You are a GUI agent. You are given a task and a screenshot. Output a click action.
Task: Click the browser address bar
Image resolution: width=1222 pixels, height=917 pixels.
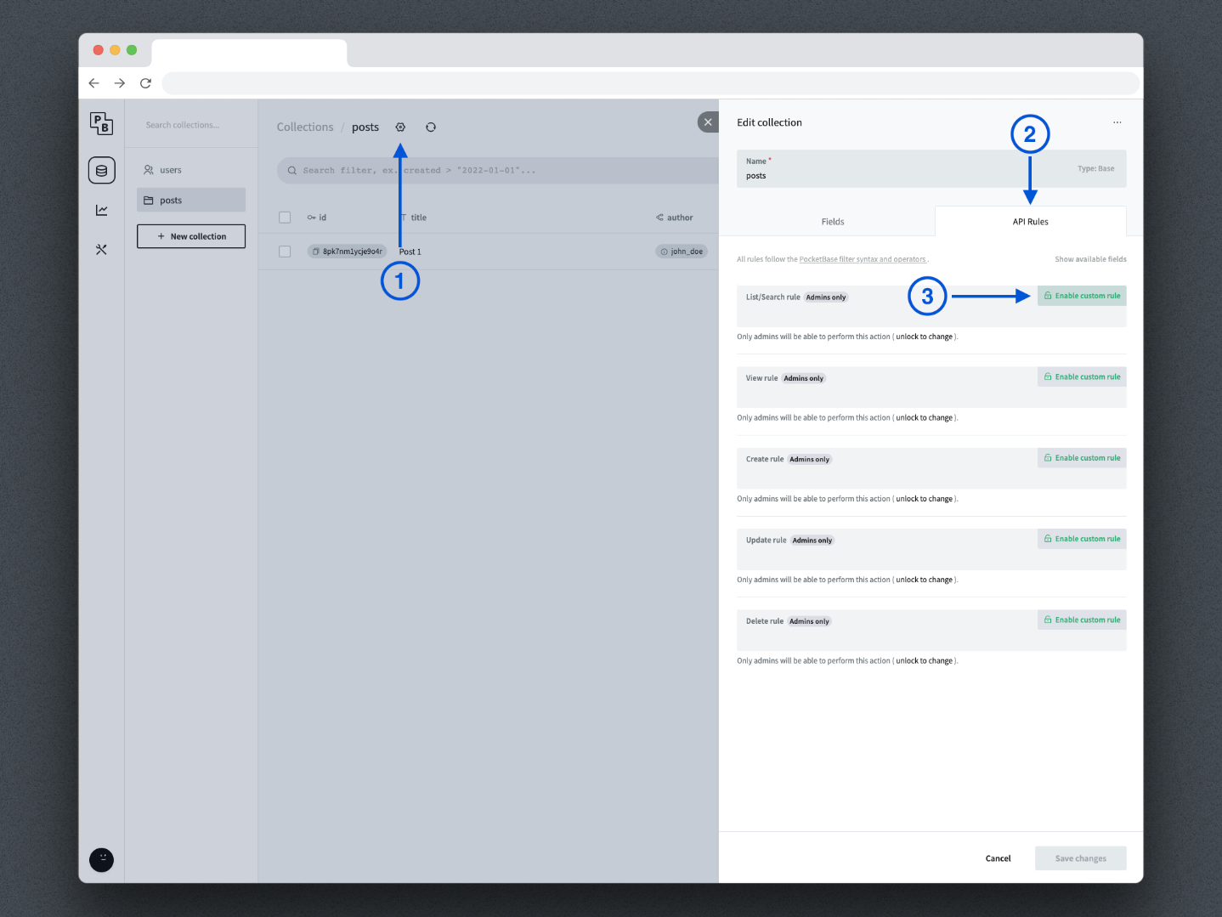tap(650, 83)
